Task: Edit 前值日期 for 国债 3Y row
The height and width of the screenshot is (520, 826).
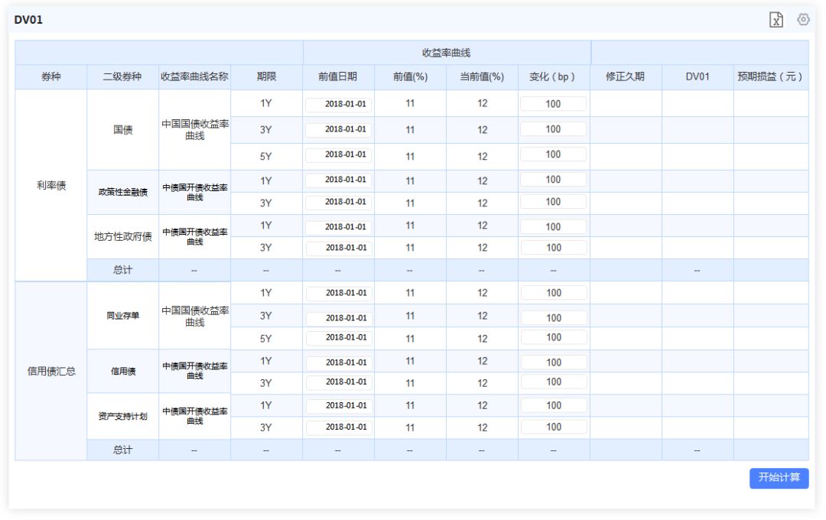Action: (x=338, y=129)
